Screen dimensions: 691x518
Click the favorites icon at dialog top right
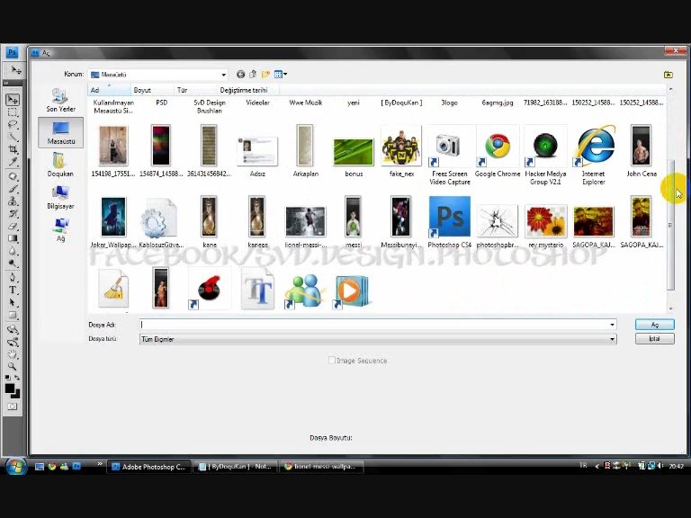[669, 75]
